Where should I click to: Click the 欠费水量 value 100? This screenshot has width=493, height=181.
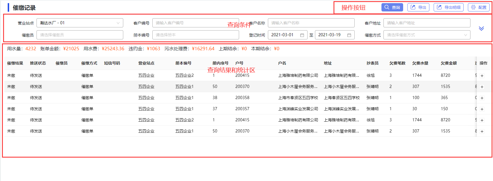tap(416, 98)
